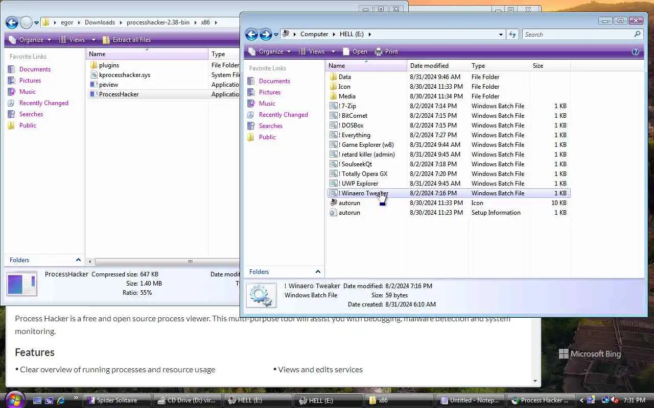Click the Windows Start orb
Viewport: 654px width, 408px height.
pos(14,400)
